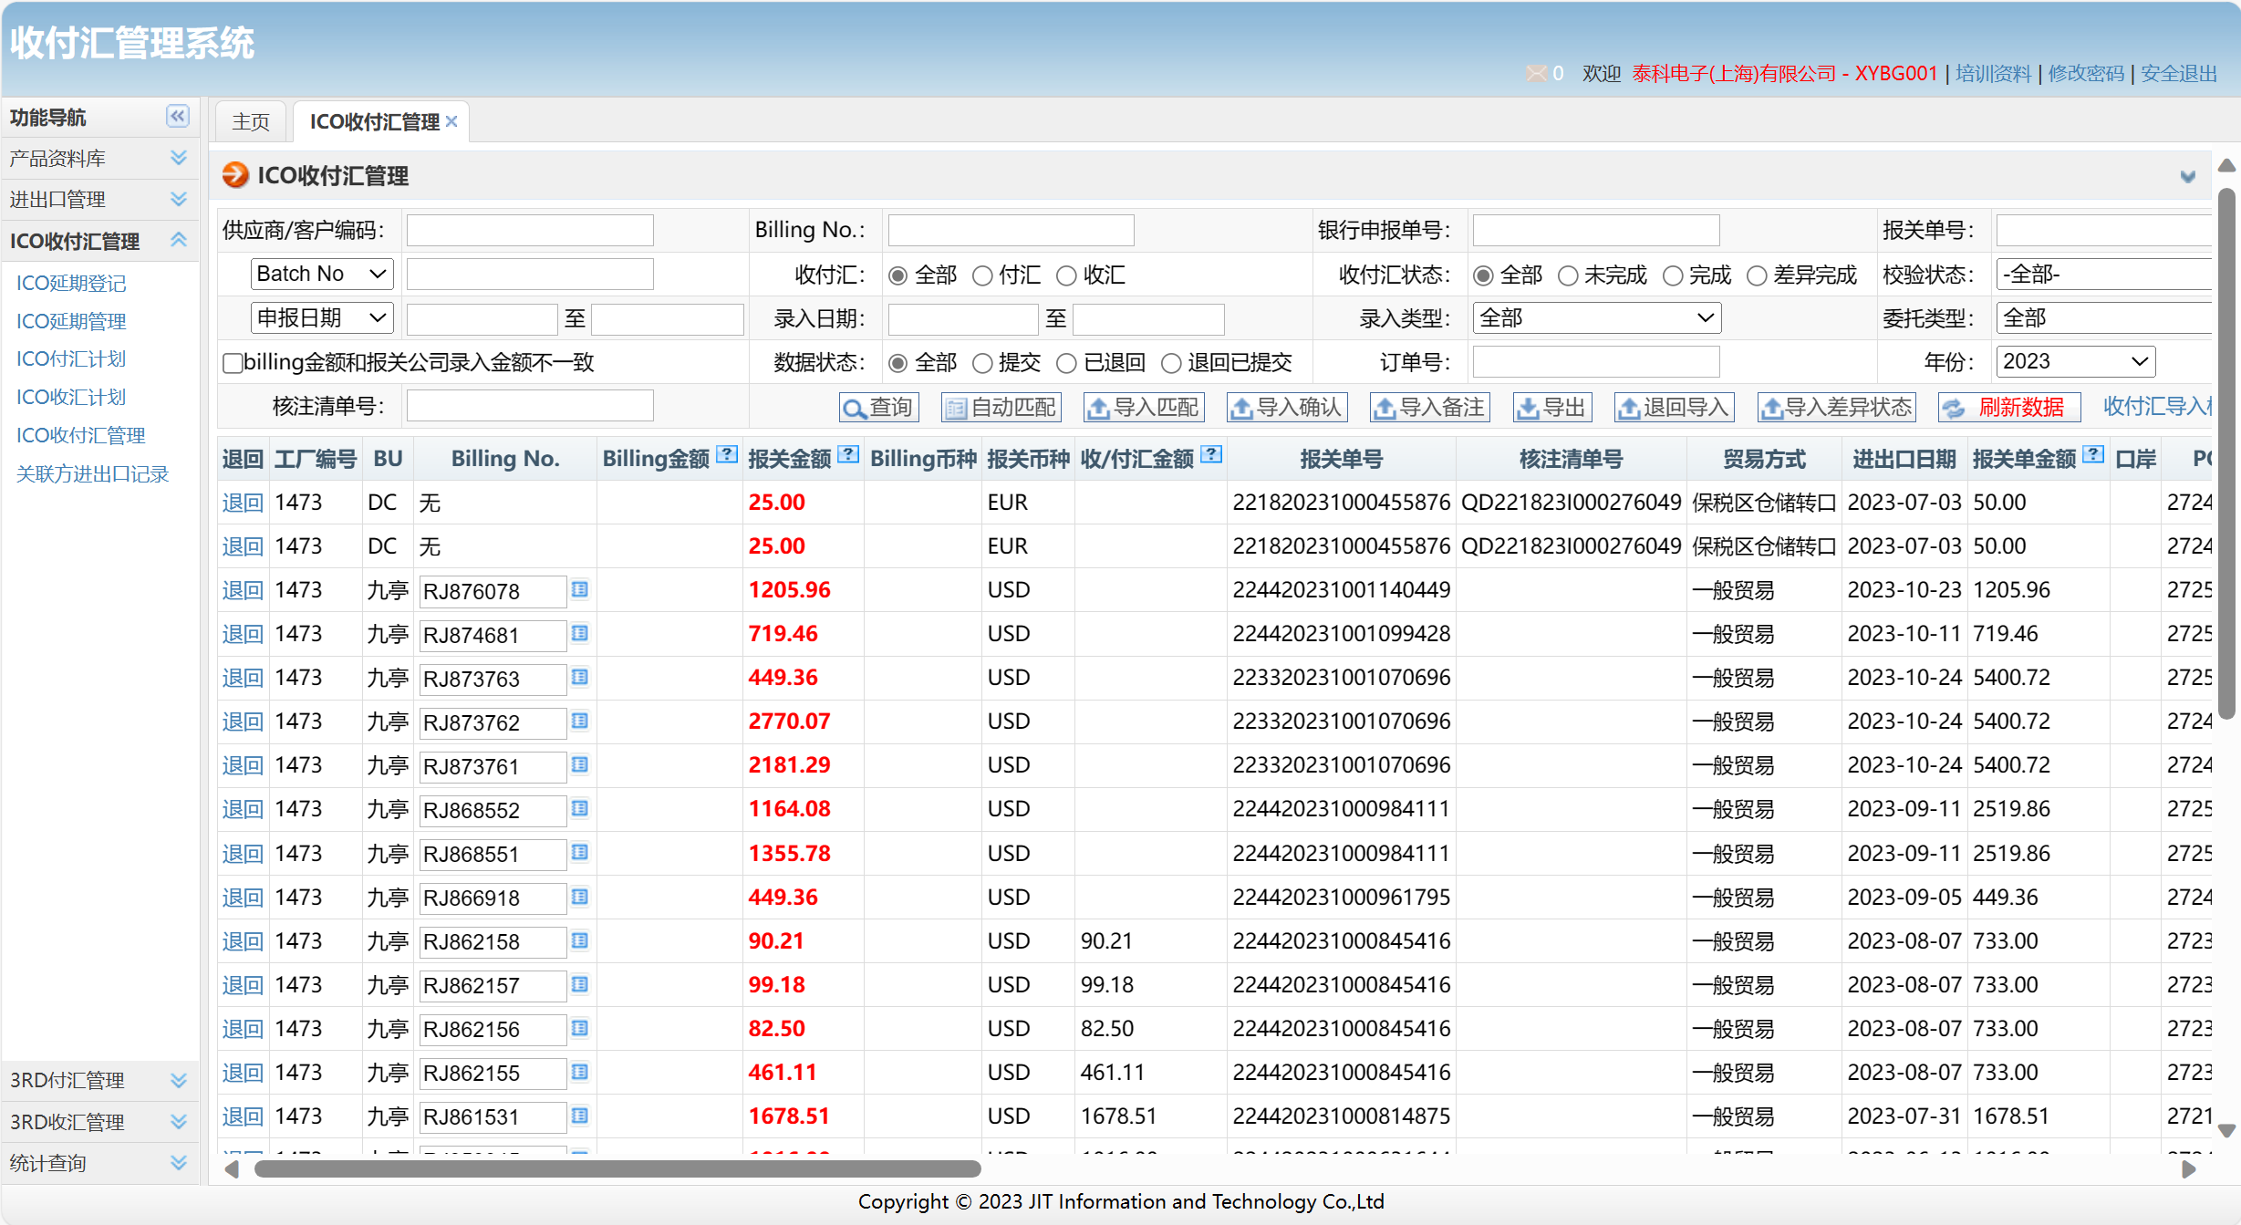Click the 安全退出 link
This screenshot has height=1225, width=2241.
[x=2179, y=73]
